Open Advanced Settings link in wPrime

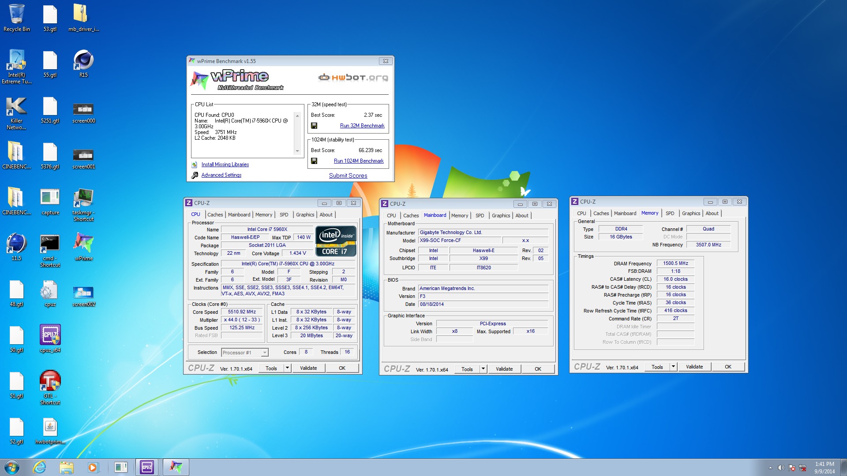(x=221, y=175)
